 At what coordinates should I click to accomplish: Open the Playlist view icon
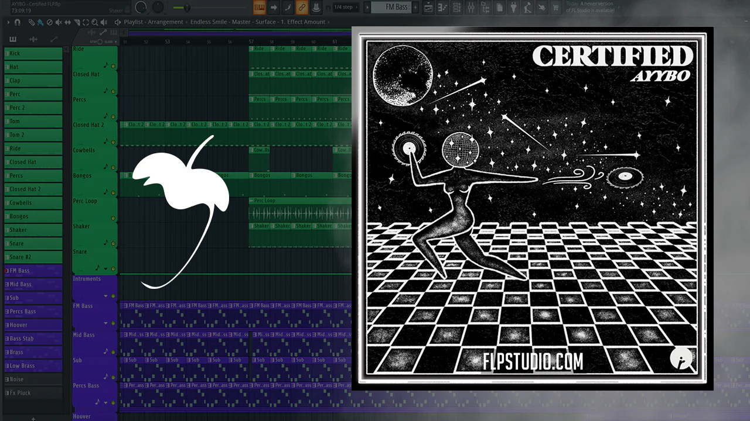tap(429, 8)
